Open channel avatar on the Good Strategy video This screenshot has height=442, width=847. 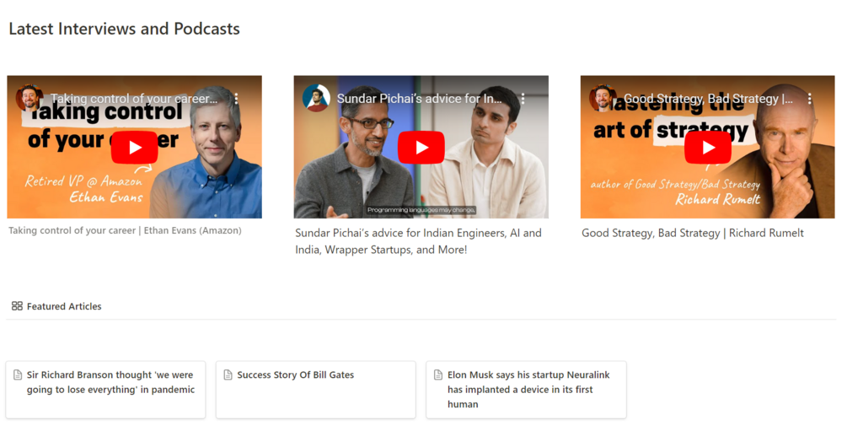tap(603, 99)
